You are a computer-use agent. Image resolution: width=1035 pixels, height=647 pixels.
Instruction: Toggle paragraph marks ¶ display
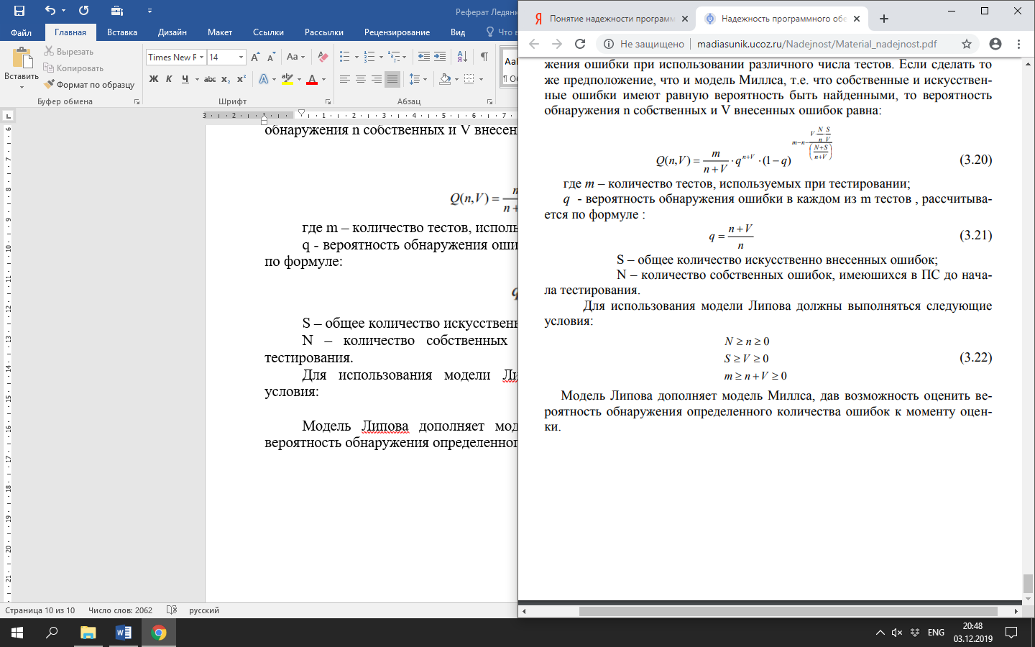coord(484,57)
